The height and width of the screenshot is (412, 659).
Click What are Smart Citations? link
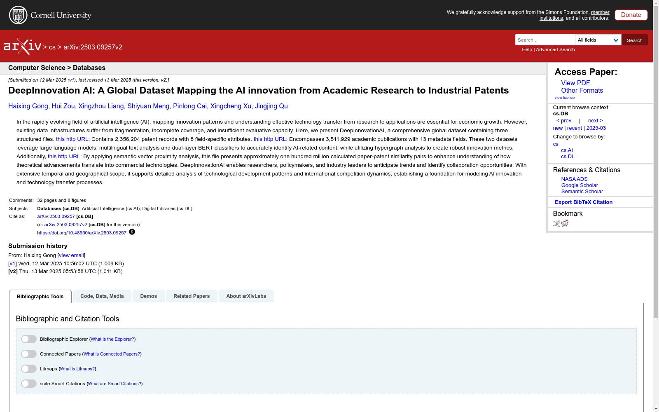115,384
